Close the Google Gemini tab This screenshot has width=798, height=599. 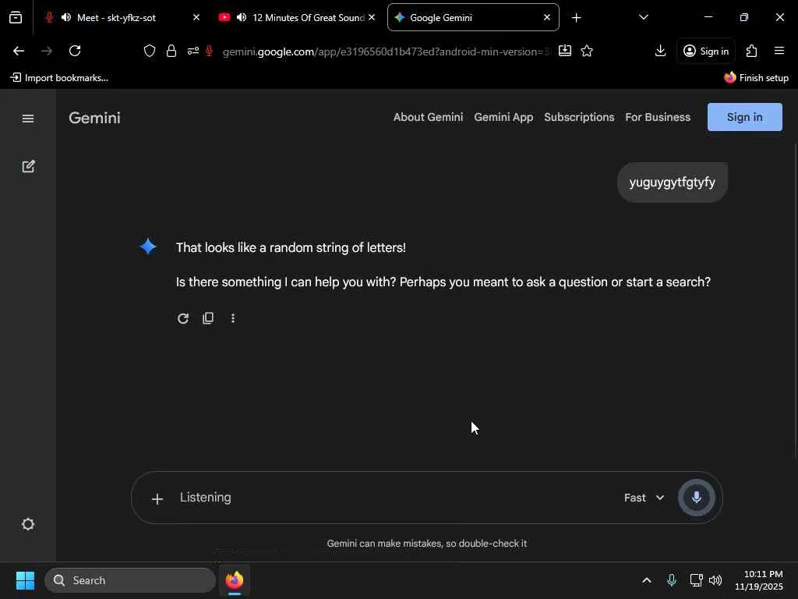click(x=546, y=17)
